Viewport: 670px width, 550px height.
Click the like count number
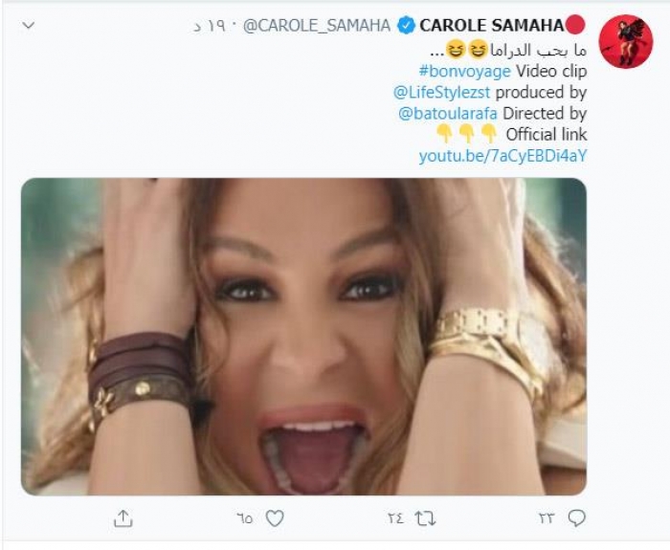[246, 518]
